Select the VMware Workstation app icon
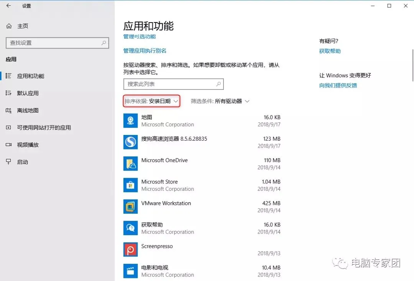Image resolution: width=414 pixels, height=281 pixels. [x=130, y=206]
